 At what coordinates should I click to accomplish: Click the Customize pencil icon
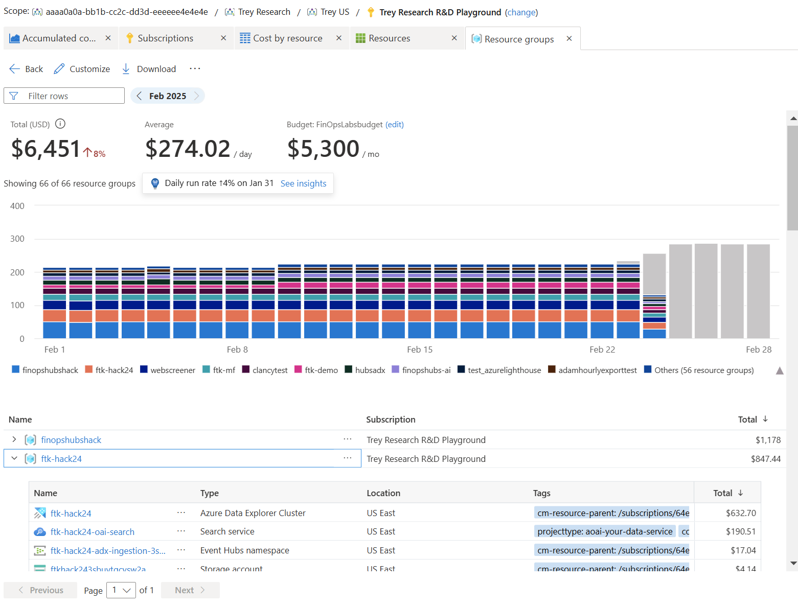59,69
